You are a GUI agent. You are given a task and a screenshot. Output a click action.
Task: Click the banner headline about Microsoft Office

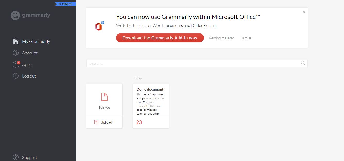click(x=188, y=17)
